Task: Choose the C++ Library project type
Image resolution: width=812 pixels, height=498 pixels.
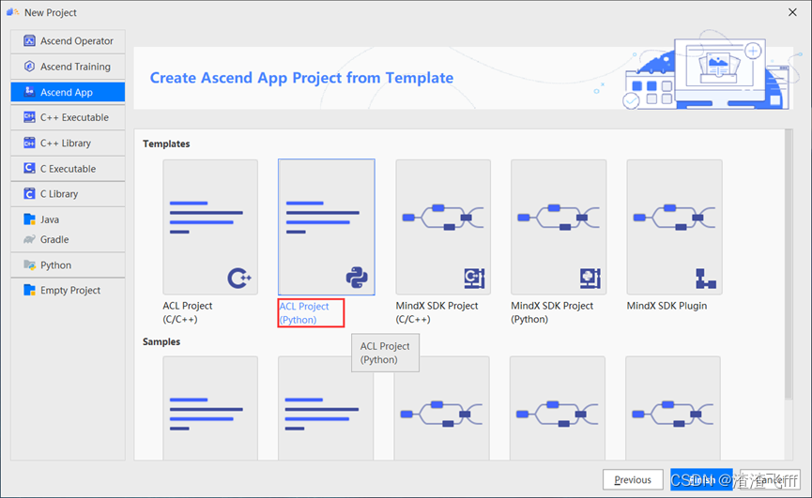Action: click(x=68, y=143)
